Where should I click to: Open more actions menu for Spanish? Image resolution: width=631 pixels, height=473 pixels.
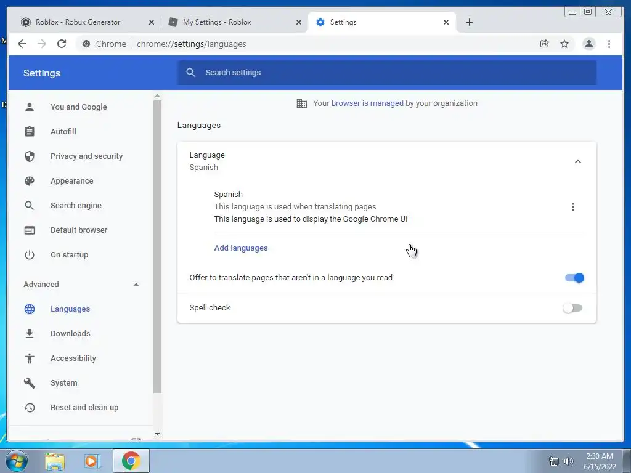coord(572,207)
